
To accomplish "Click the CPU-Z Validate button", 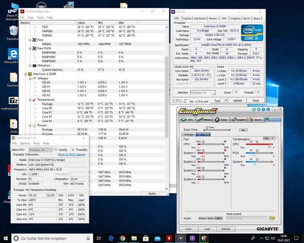I will click(237, 101).
